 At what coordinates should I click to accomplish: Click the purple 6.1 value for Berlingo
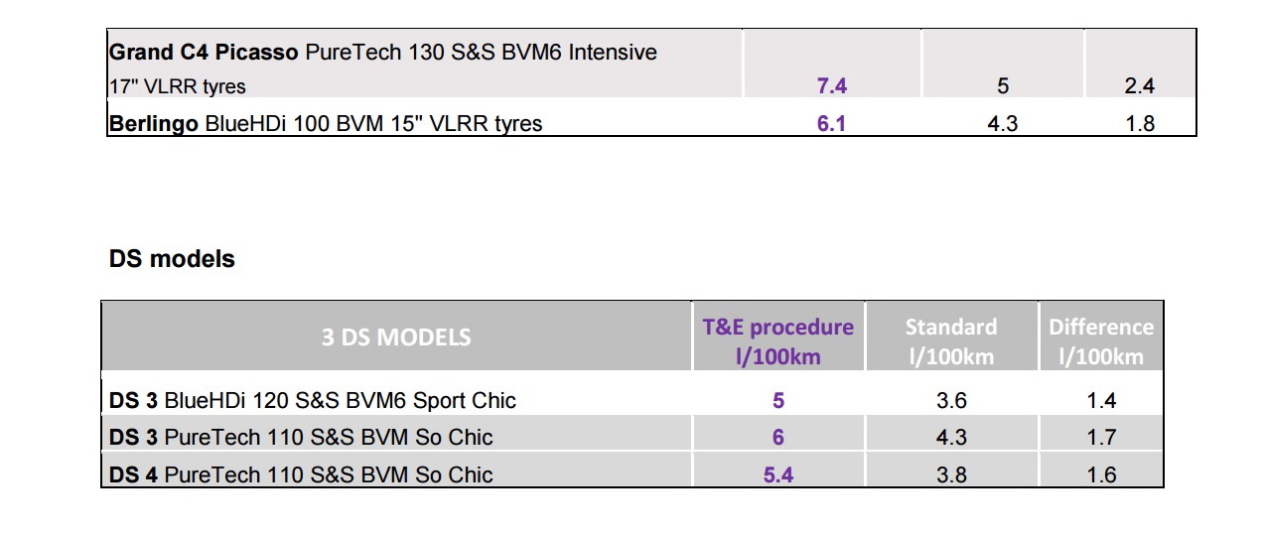coord(831,124)
